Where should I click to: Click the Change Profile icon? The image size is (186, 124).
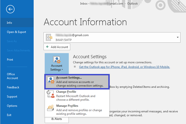(x=50, y=94)
